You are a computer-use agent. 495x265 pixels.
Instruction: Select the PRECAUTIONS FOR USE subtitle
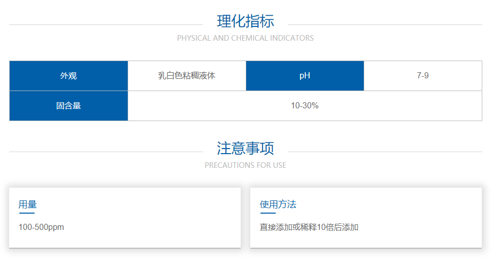click(245, 165)
